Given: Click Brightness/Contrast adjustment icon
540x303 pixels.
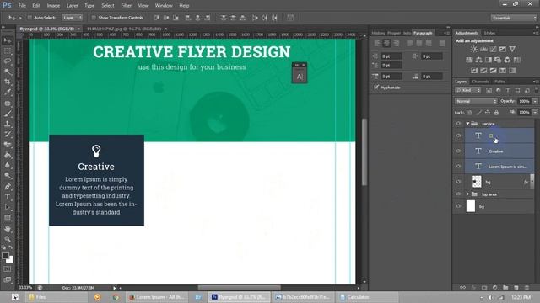Looking at the screenshot, I should 474,49.
